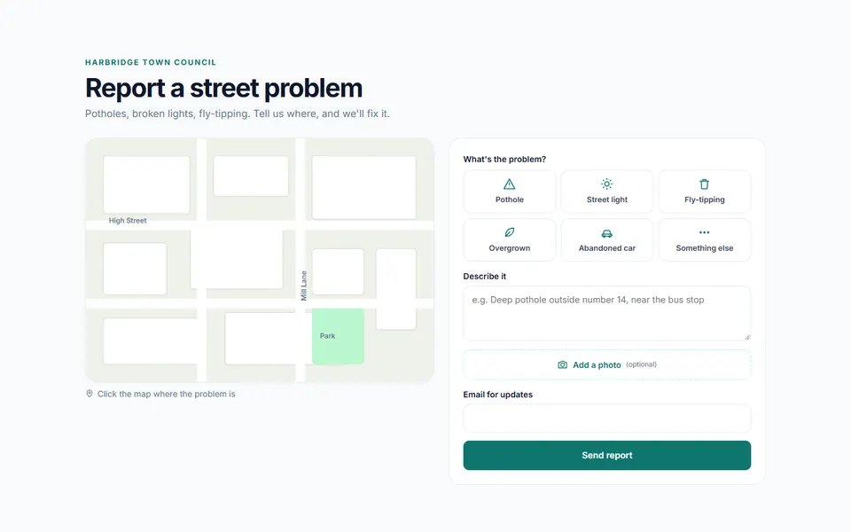Click the Harbridge Town Council heading text
This screenshot has width=851, height=532.
click(x=151, y=62)
